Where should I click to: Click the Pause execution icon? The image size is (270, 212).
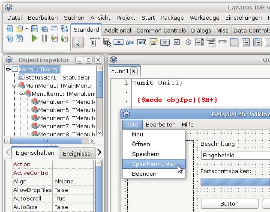[45, 38]
